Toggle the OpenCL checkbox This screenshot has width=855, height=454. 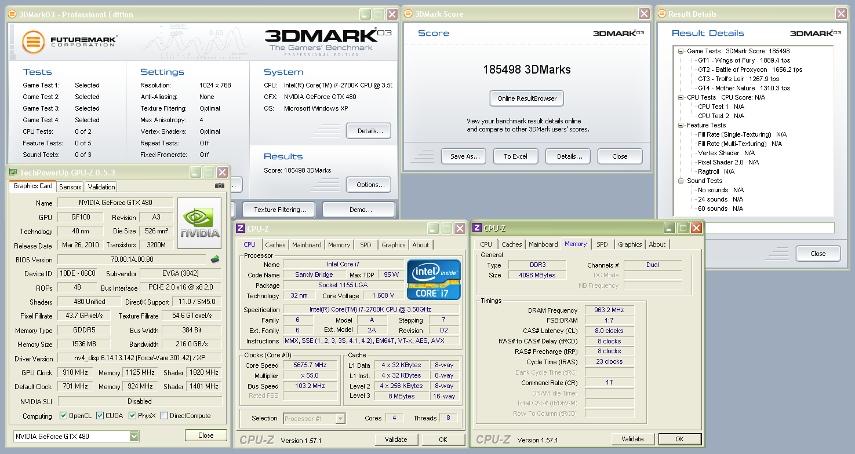pyautogui.click(x=64, y=416)
